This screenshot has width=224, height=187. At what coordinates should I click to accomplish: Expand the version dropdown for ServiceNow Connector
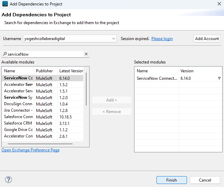click(219, 78)
